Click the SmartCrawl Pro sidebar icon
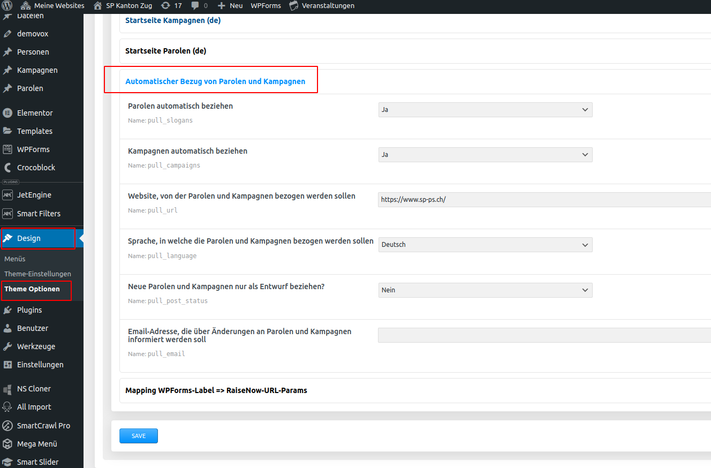711x468 pixels. coord(7,426)
